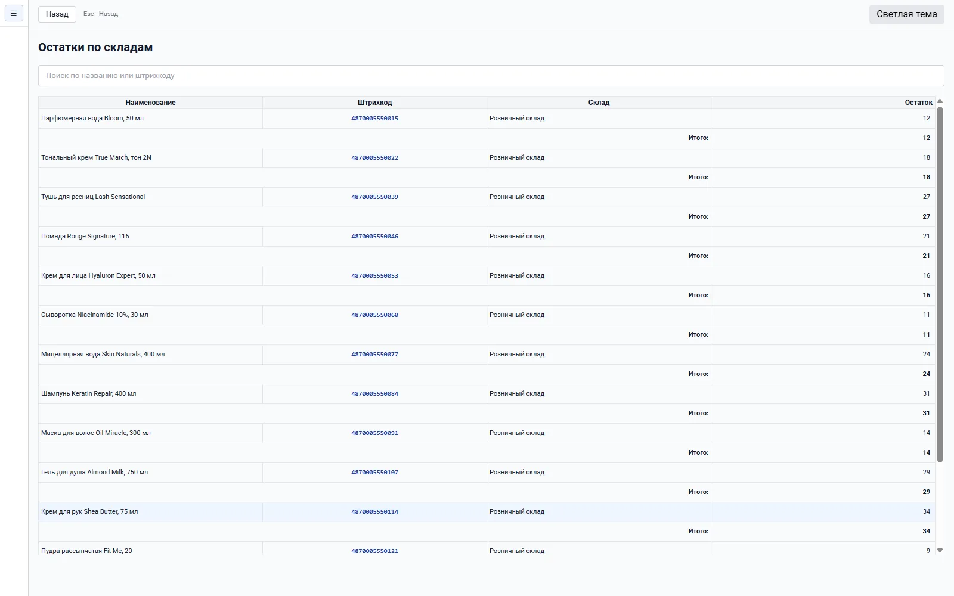Click Итого total value 31
This screenshot has height=596, width=954.
pyautogui.click(x=926, y=413)
